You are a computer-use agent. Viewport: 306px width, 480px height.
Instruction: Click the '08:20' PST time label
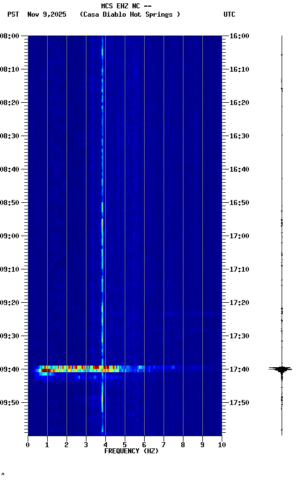(9, 103)
